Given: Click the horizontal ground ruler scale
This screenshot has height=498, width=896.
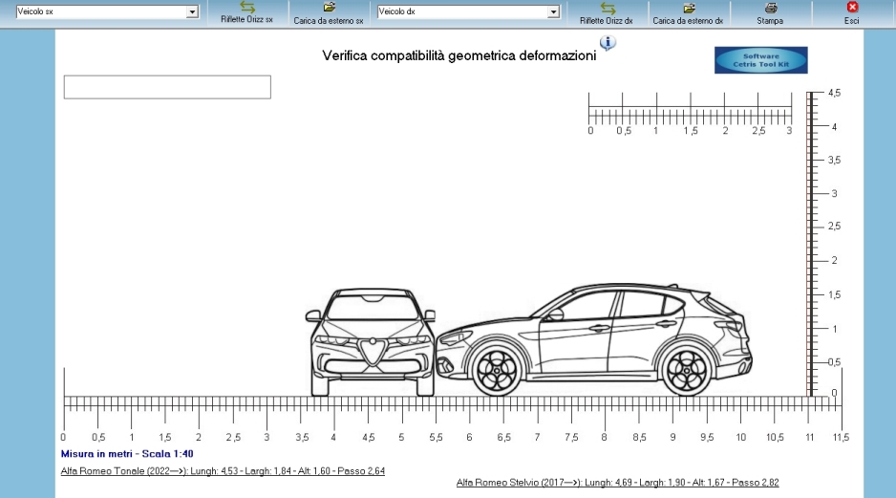Looking at the screenshot, I should pos(449,406).
